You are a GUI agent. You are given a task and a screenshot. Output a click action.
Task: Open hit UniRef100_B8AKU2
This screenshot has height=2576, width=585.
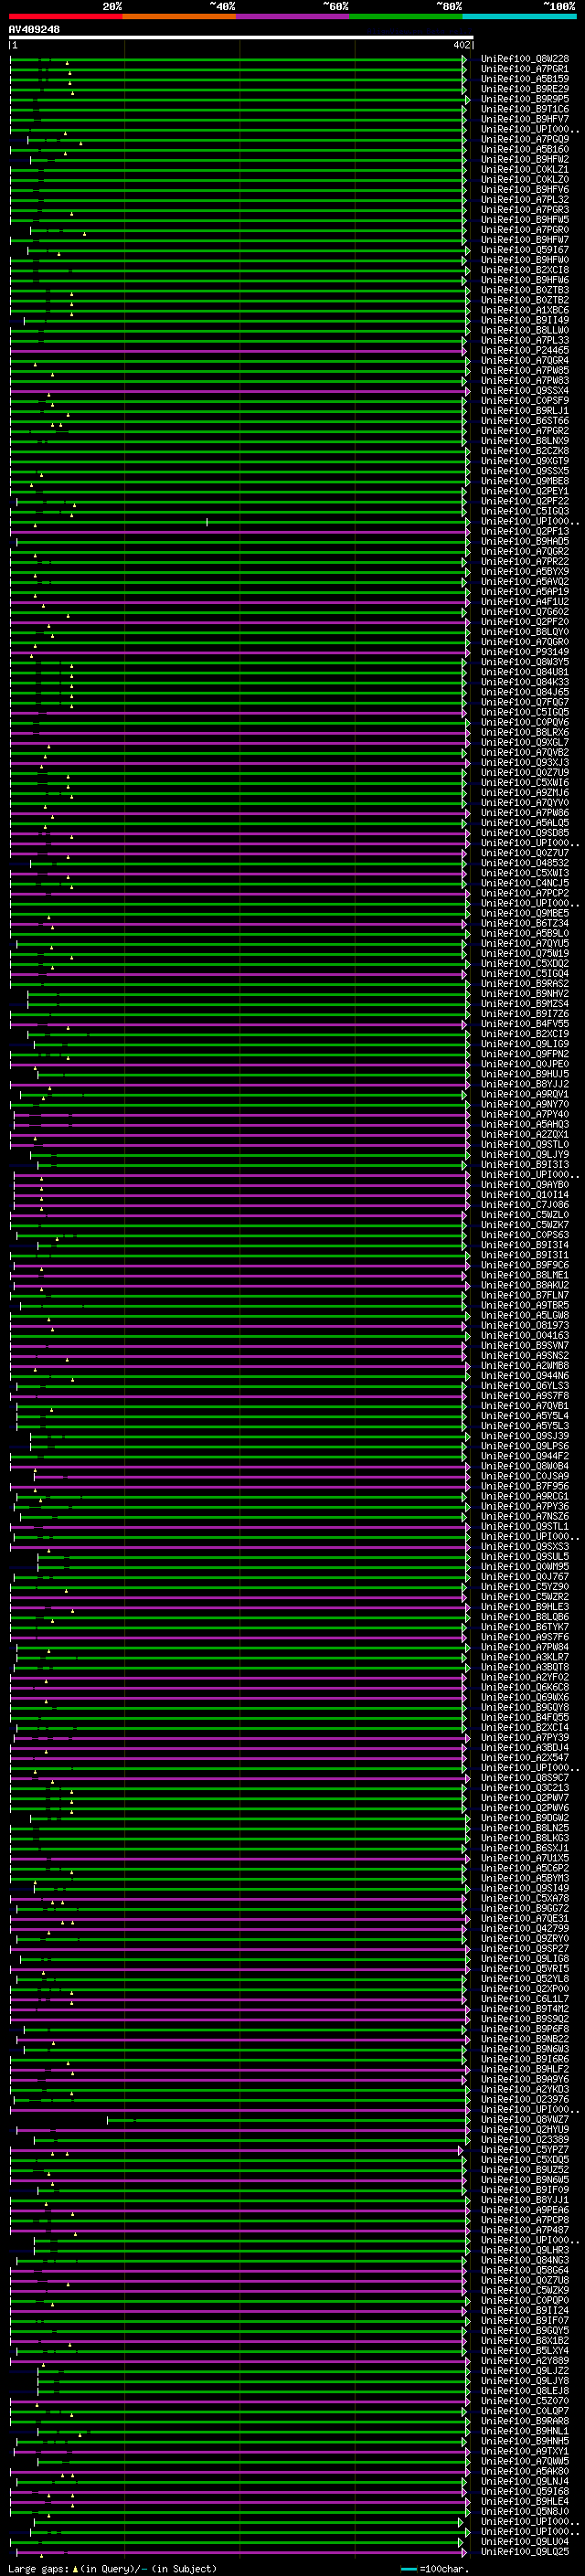coord(525,1285)
